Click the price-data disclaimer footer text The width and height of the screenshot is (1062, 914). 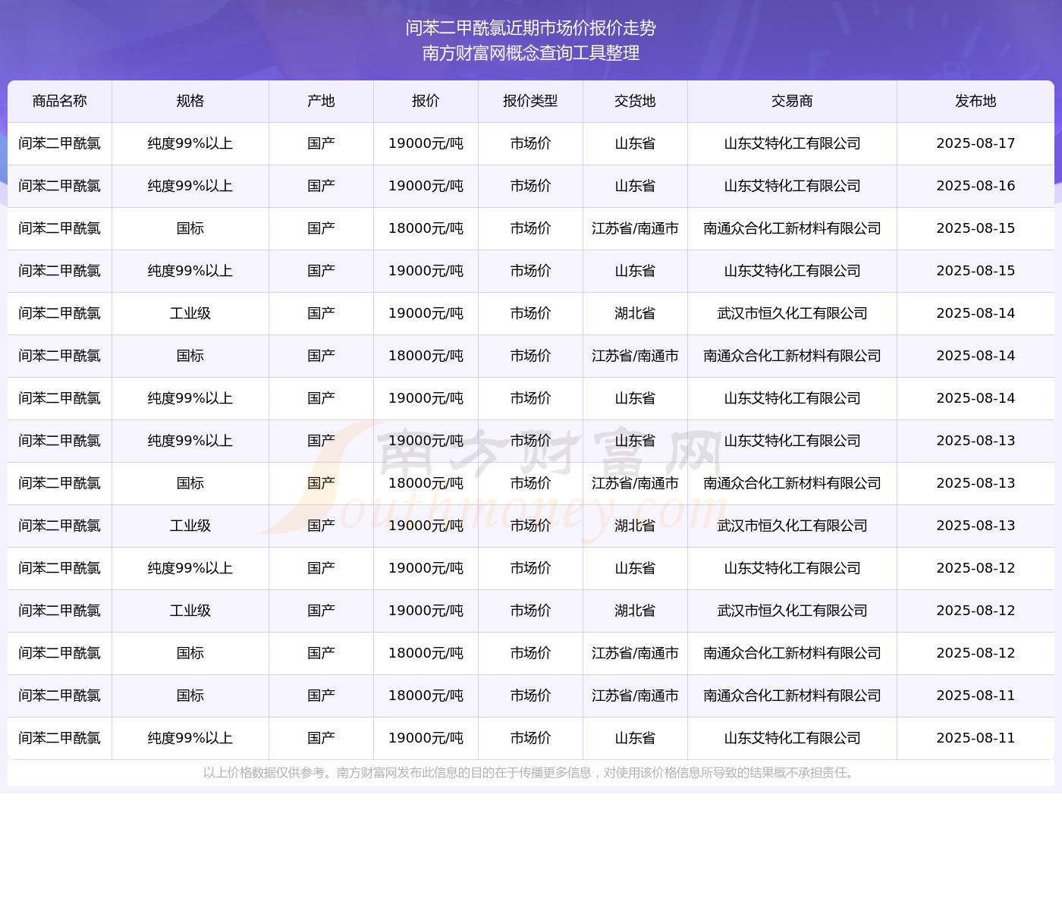[531, 773]
